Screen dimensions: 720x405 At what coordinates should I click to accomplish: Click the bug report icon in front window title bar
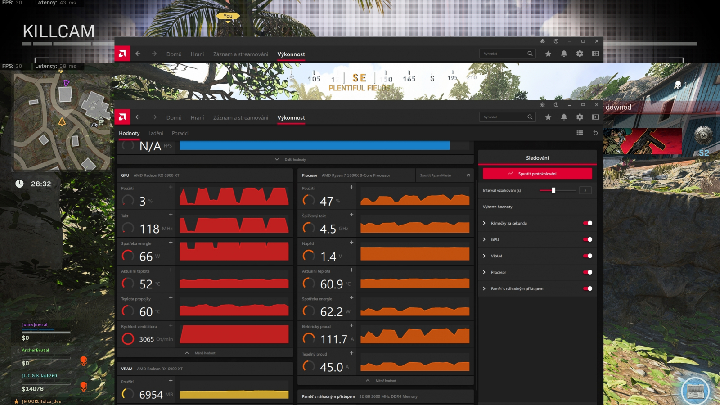click(543, 105)
